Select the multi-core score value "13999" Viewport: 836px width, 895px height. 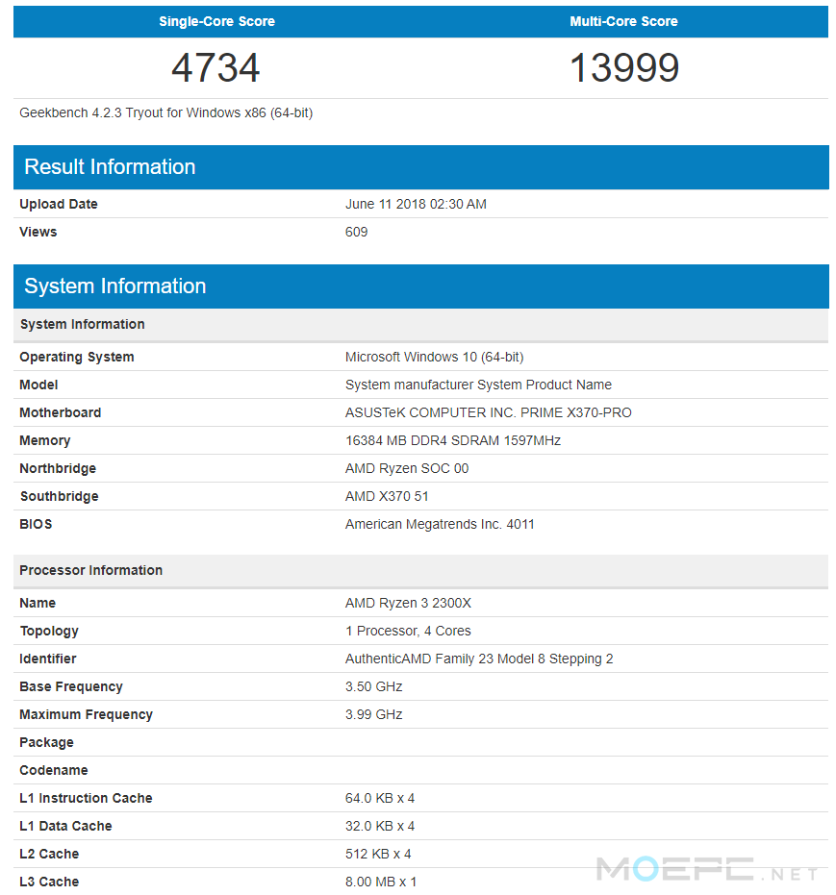click(x=624, y=68)
